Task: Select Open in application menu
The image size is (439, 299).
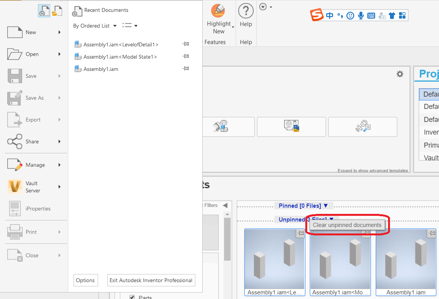Action: [32, 54]
